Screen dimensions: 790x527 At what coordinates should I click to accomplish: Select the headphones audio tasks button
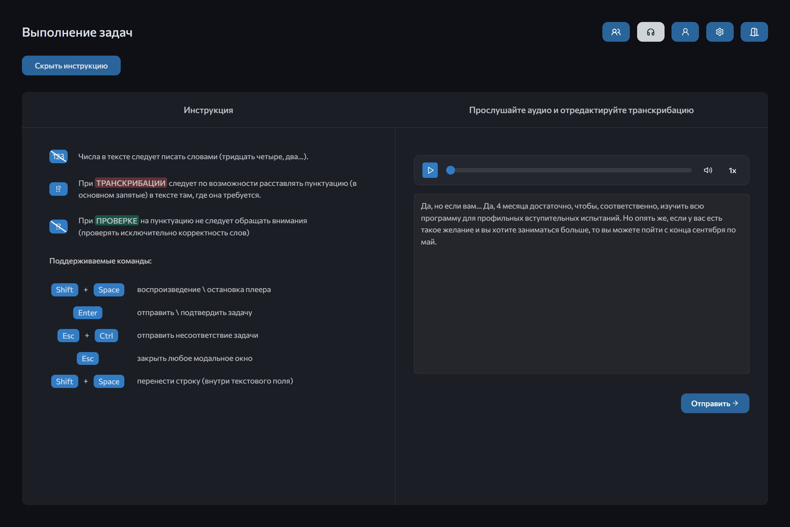click(x=650, y=32)
